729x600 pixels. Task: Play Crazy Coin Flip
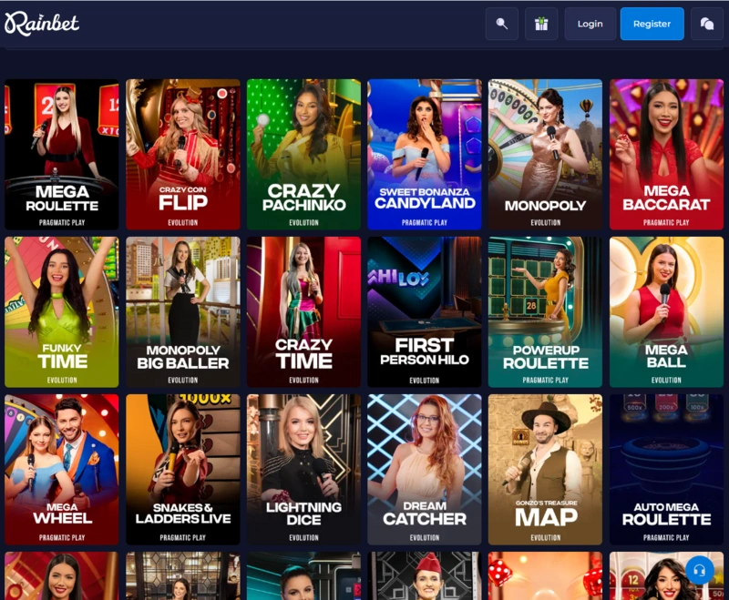182,153
